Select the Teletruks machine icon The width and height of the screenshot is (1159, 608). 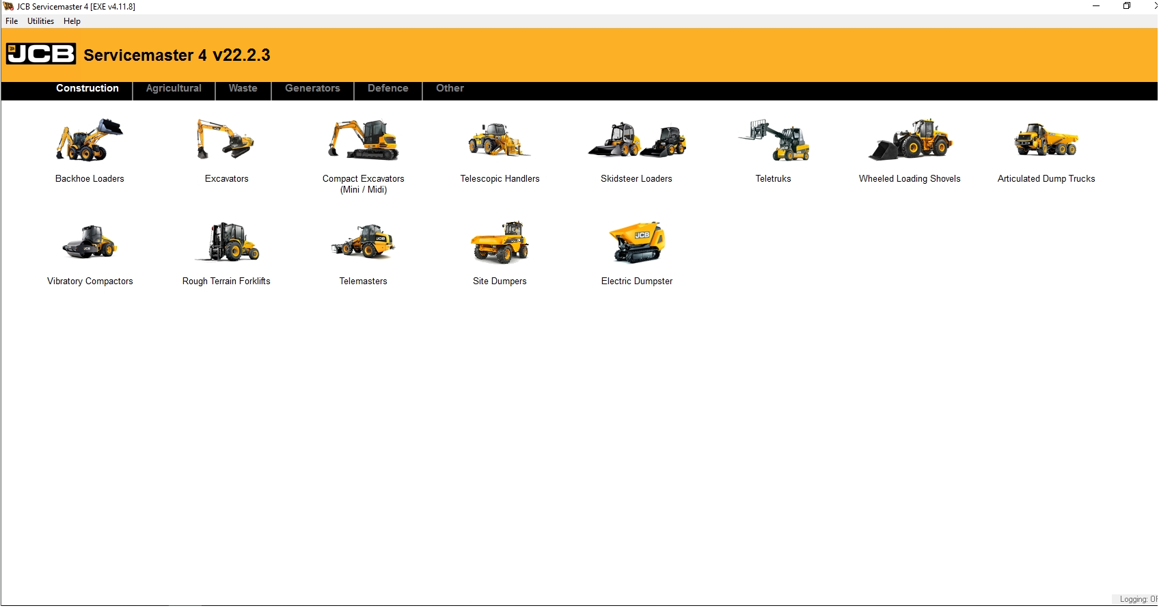tap(774, 140)
